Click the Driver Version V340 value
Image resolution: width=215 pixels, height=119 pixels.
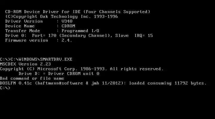[x=67, y=21]
